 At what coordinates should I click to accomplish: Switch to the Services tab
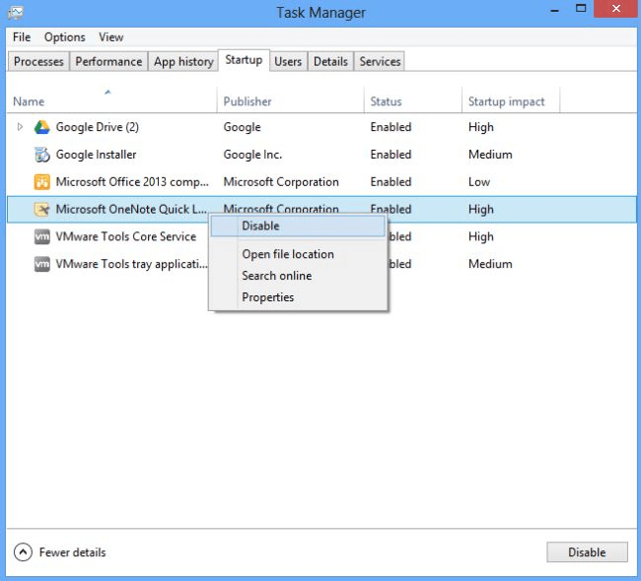[380, 62]
